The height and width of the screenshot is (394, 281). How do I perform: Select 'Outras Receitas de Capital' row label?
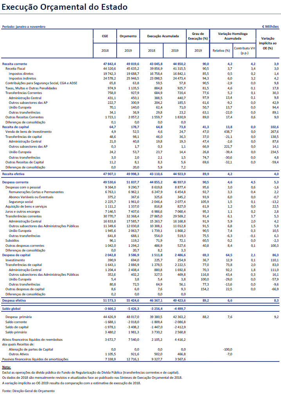[25, 162]
